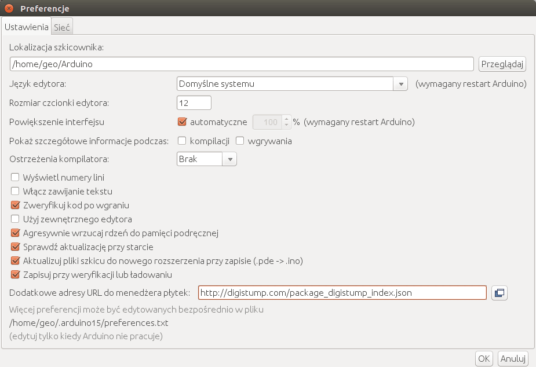
Task: Select the Ustawienia tab
Action: tap(26, 27)
